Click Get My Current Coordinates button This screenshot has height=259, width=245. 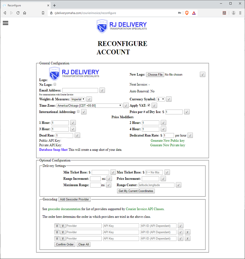136,191
